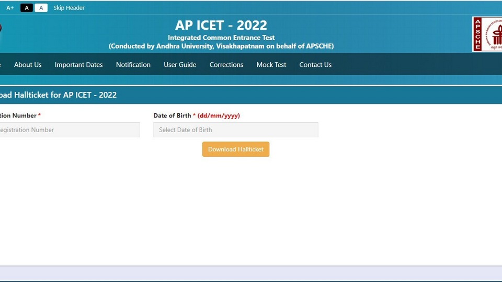Click the APSCHE logo
This screenshot has height=282, width=502.
click(487, 34)
